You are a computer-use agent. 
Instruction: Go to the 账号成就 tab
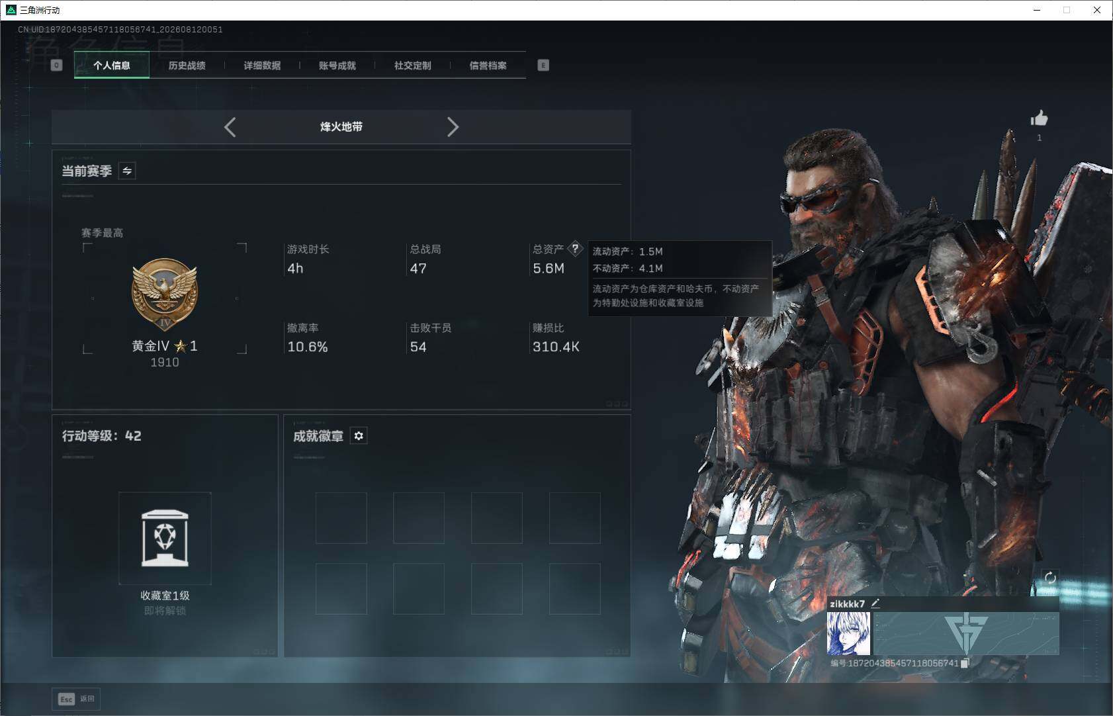pos(337,66)
